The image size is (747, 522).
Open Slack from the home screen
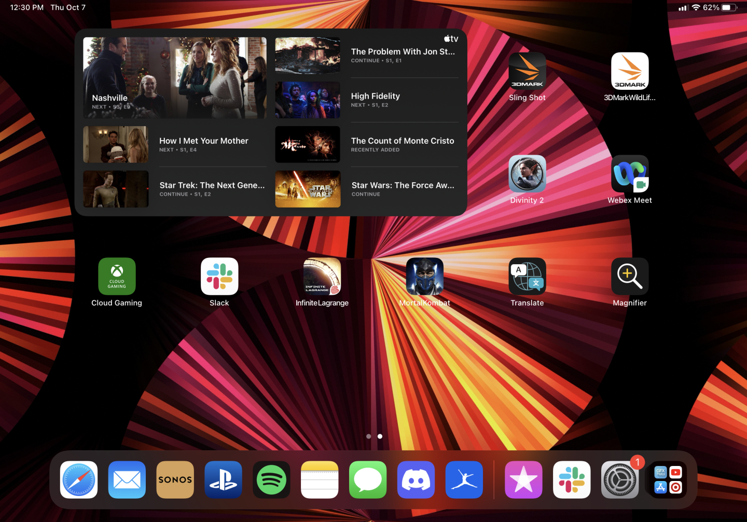click(219, 277)
